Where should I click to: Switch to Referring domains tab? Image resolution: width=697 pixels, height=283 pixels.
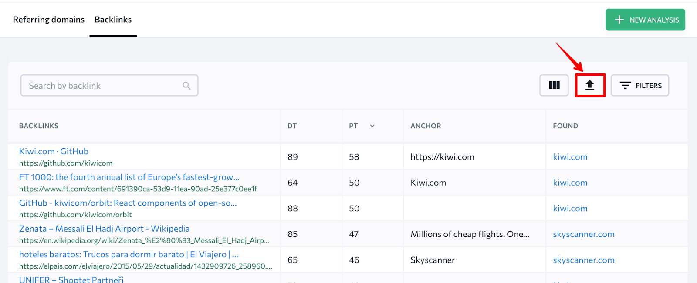(49, 20)
